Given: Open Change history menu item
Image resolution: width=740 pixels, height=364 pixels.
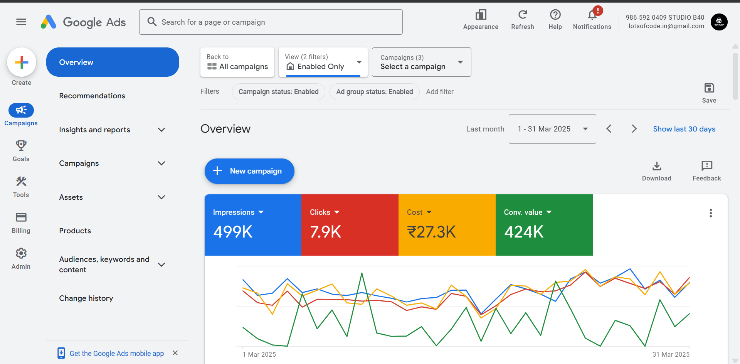Looking at the screenshot, I should pos(86,298).
